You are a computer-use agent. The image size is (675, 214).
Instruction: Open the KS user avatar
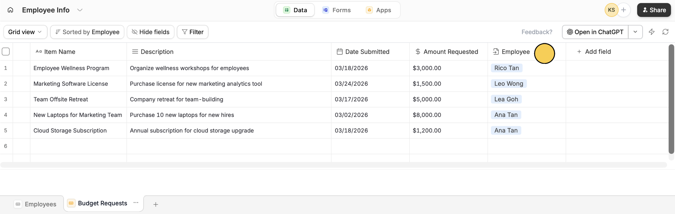point(611,10)
